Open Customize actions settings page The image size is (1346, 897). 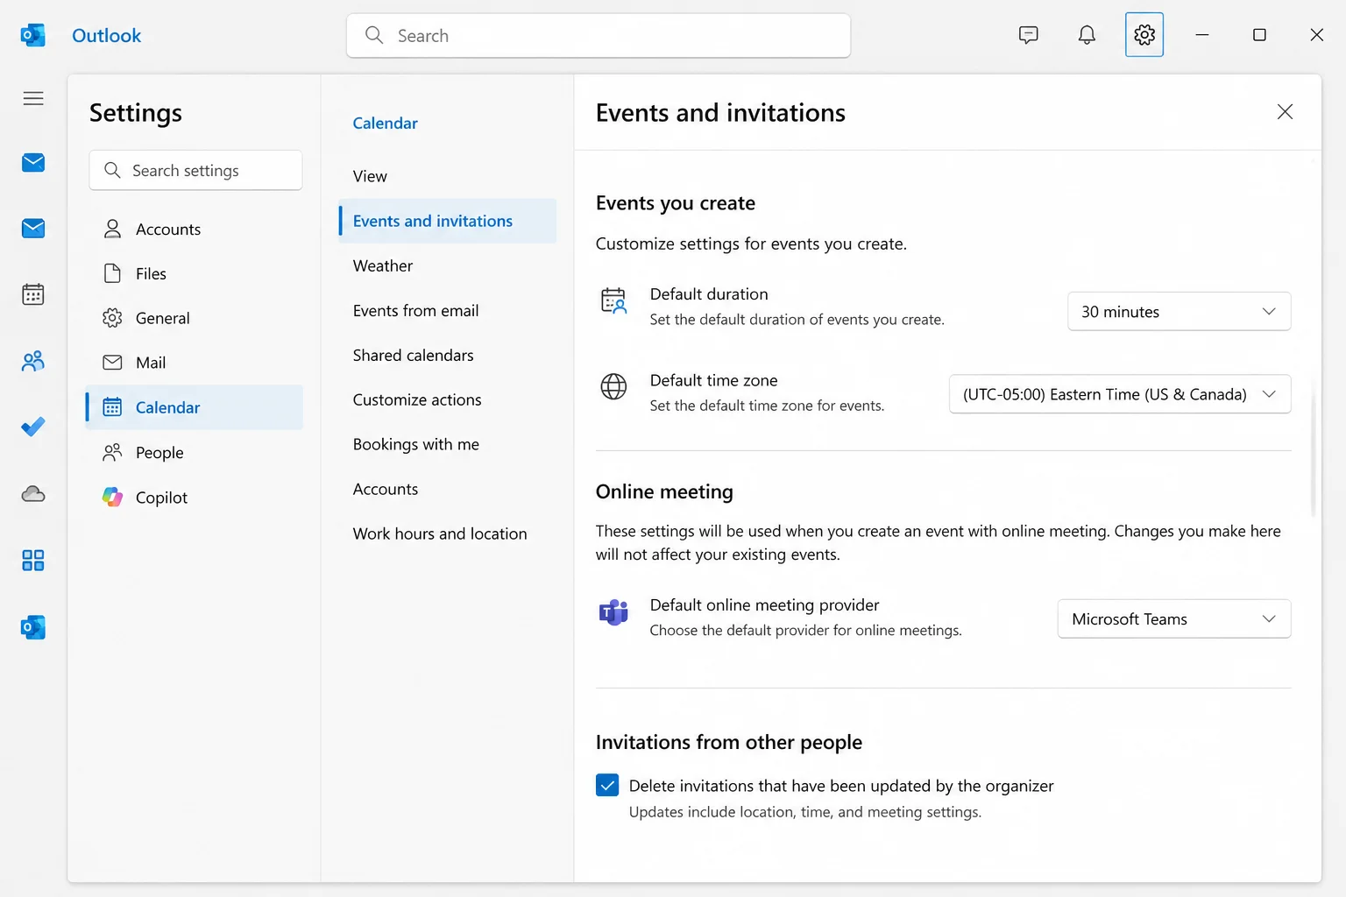448,399
